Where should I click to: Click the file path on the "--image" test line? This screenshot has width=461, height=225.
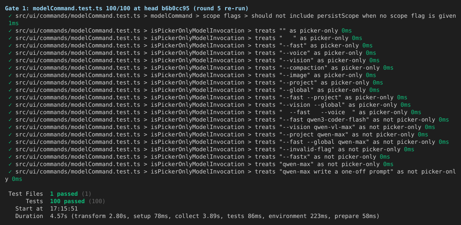(x=78, y=75)
